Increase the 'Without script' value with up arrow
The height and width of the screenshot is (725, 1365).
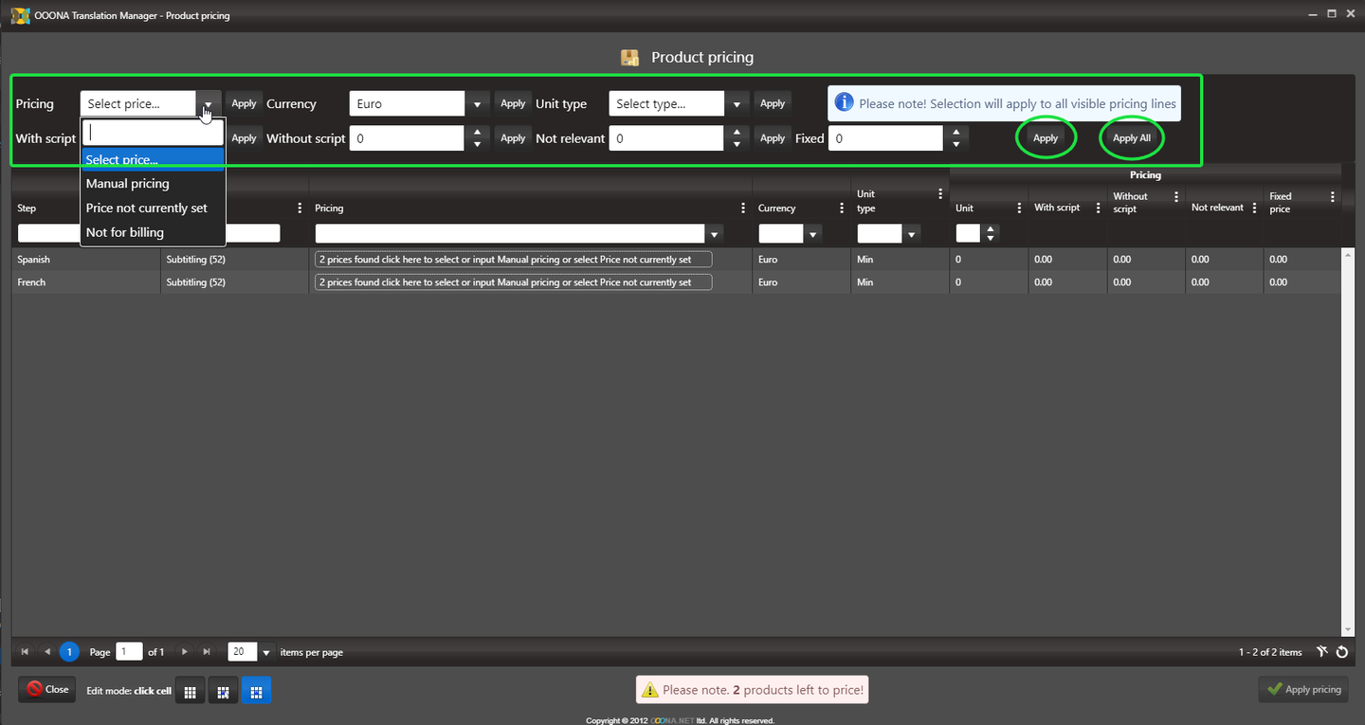(x=477, y=133)
